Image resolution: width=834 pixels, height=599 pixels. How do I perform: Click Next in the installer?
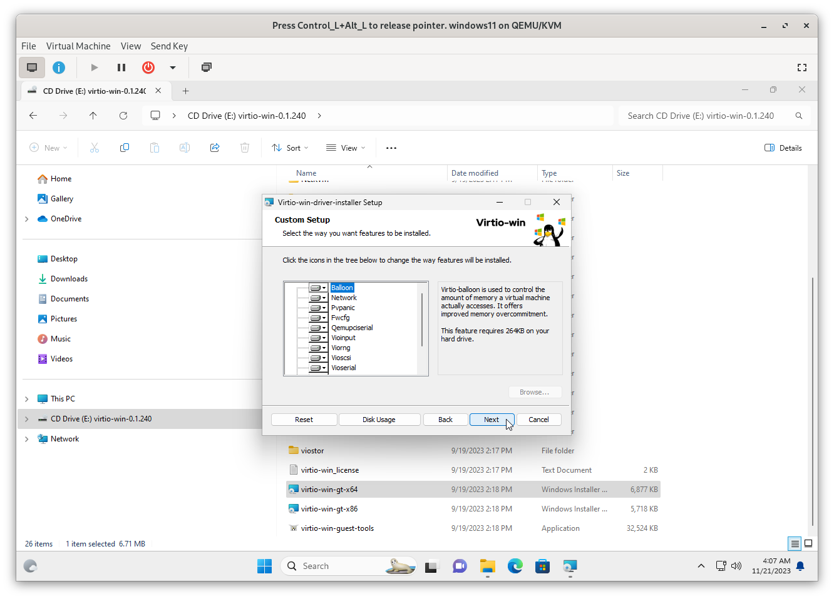tap(492, 420)
